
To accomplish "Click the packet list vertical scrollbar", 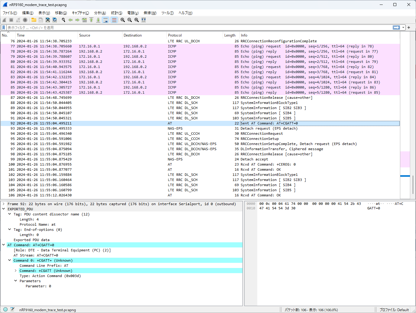I will tap(413, 115).
